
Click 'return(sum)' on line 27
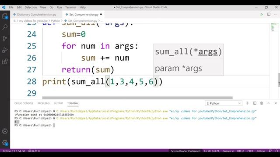coord(88,70)
